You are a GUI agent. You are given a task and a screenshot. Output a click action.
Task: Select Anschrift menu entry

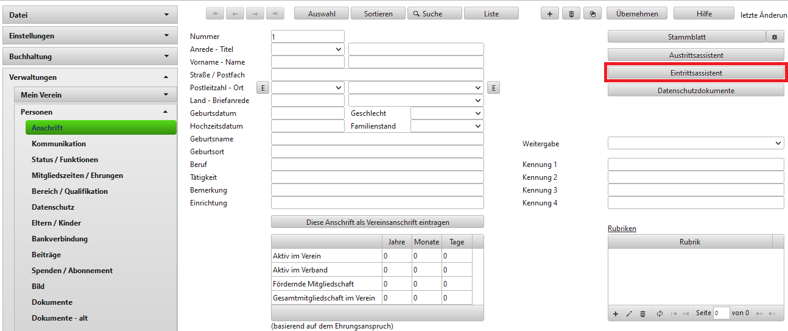pos(101,127)
